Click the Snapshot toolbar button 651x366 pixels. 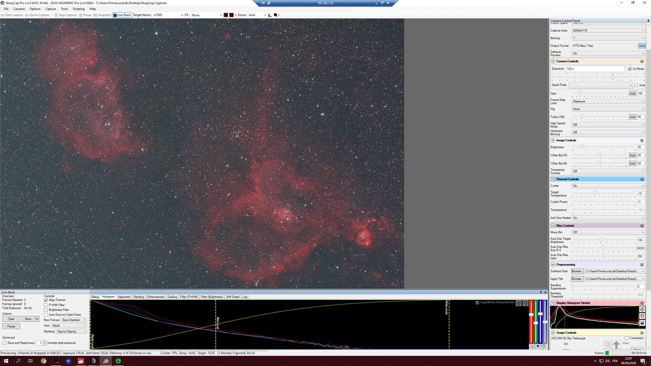click(x=102, y=15)
